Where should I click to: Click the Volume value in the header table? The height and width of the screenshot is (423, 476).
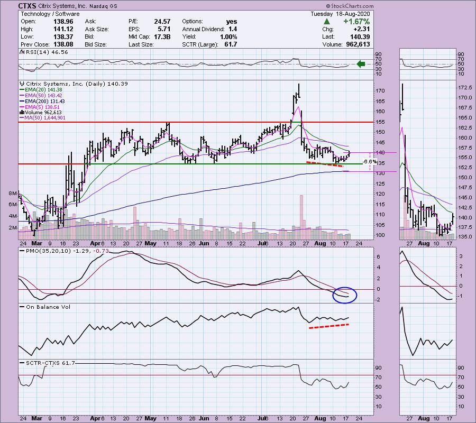358,44
